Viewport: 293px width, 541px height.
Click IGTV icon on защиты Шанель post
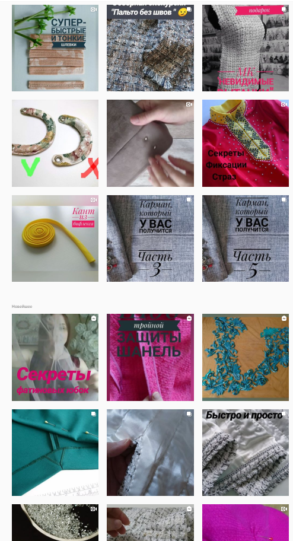click(x=189, y=318)
